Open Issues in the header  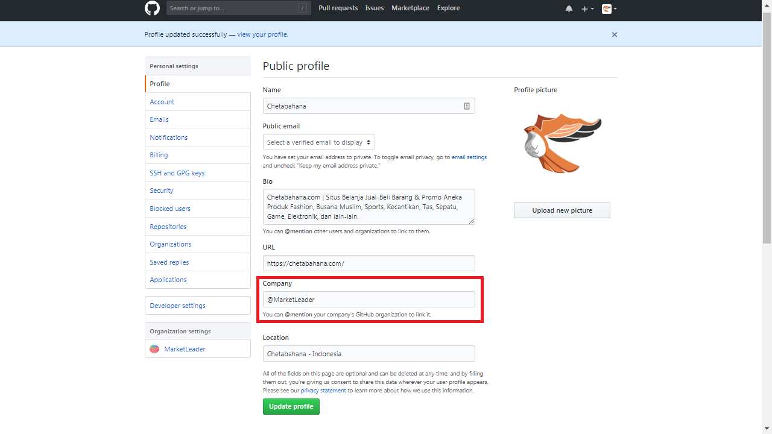pyautogui.click(x=375, y=8)
